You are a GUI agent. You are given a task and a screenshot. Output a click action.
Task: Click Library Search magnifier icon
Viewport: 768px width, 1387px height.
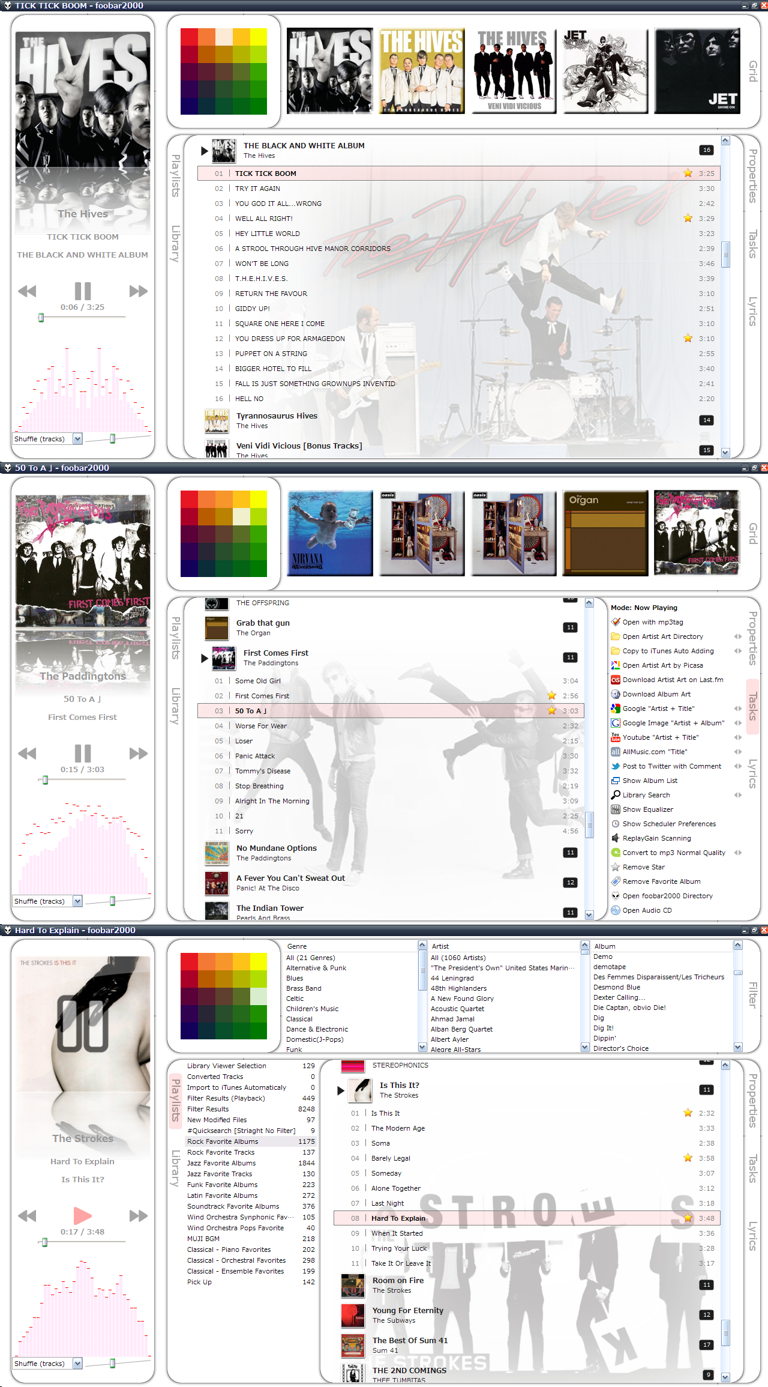click(x=615, y=795)
